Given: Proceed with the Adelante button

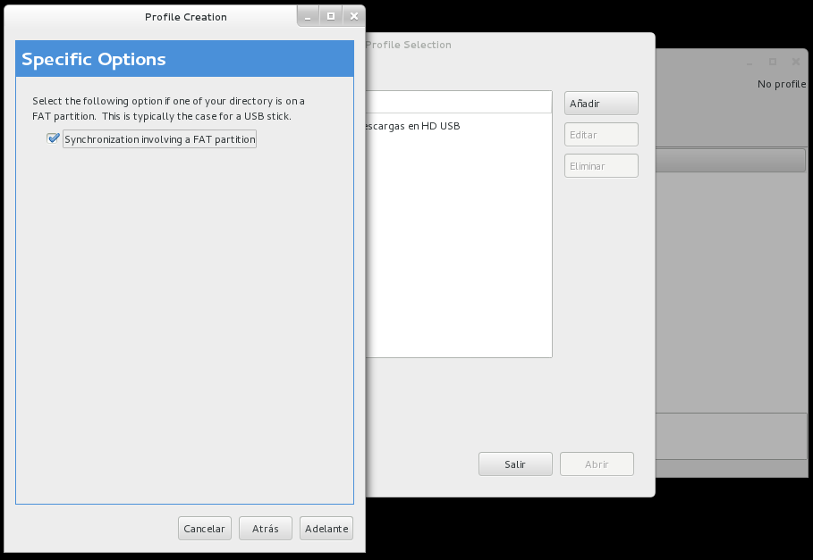Looking at the screenshot, I should click(326, 529).
